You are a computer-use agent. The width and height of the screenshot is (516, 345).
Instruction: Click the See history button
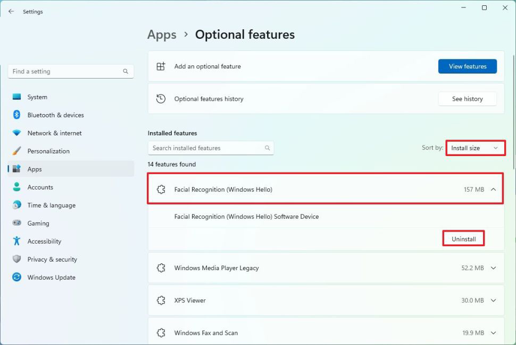point(467,99)
